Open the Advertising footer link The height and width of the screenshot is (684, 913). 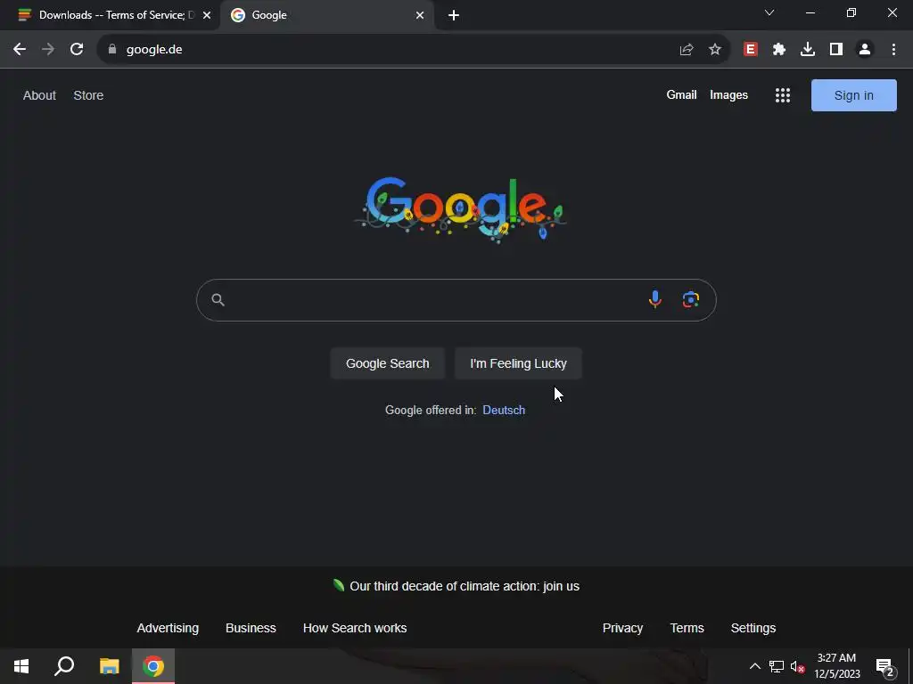168,628
